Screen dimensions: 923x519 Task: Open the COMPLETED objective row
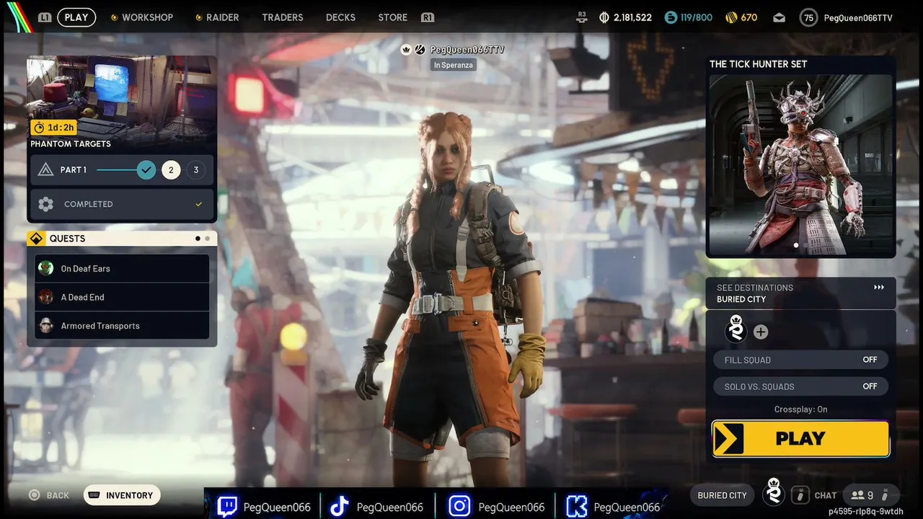(x=122, y=204)
